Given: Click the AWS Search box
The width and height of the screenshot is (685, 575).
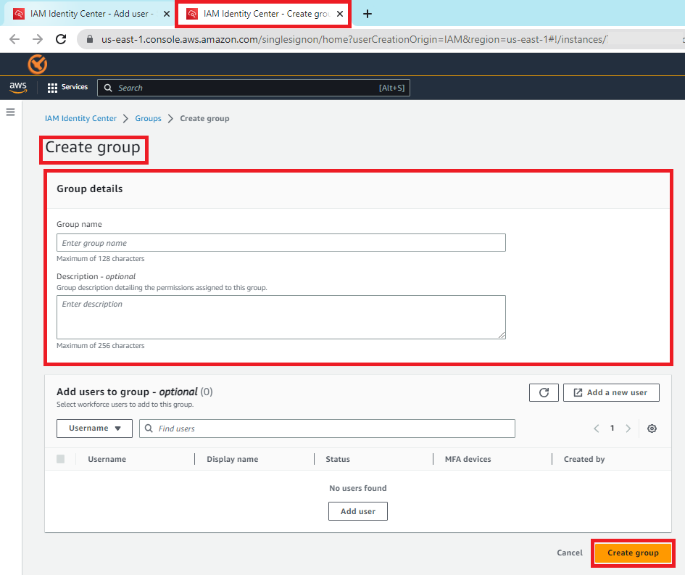Looking at the screenshot, I should click(x=254, y=88).
